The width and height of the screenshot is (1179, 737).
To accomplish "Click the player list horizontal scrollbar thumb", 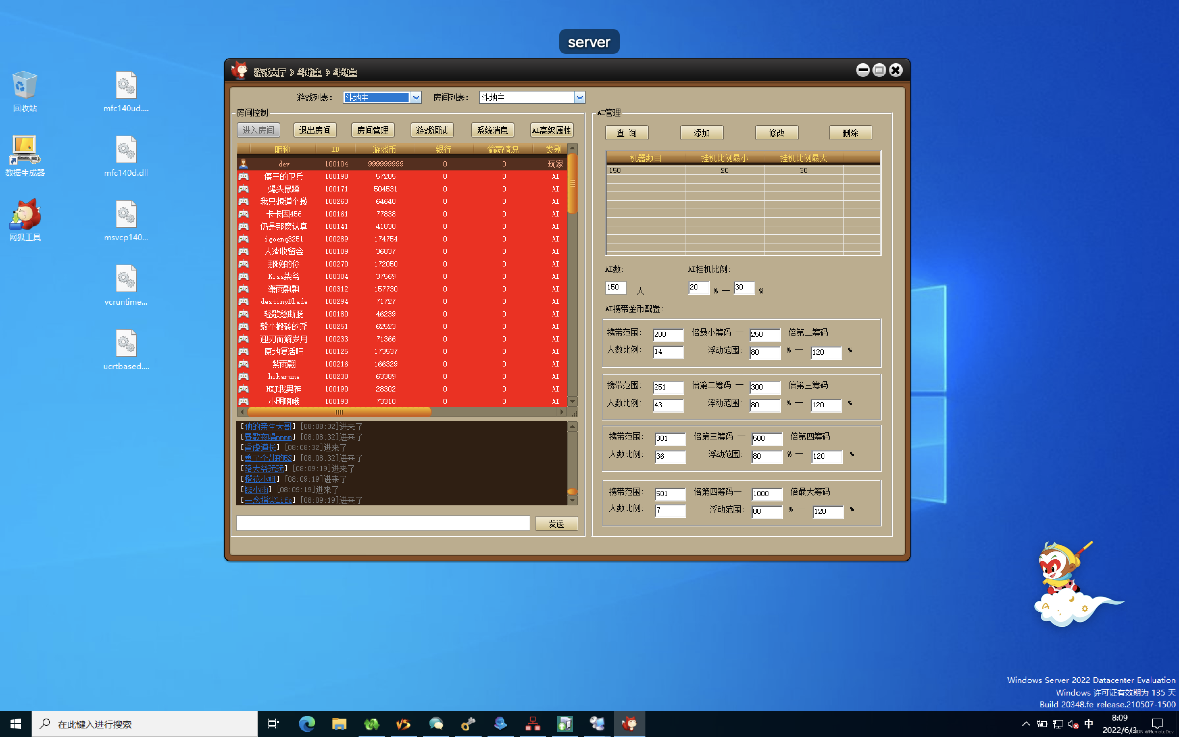I will [x=339, y=412].
